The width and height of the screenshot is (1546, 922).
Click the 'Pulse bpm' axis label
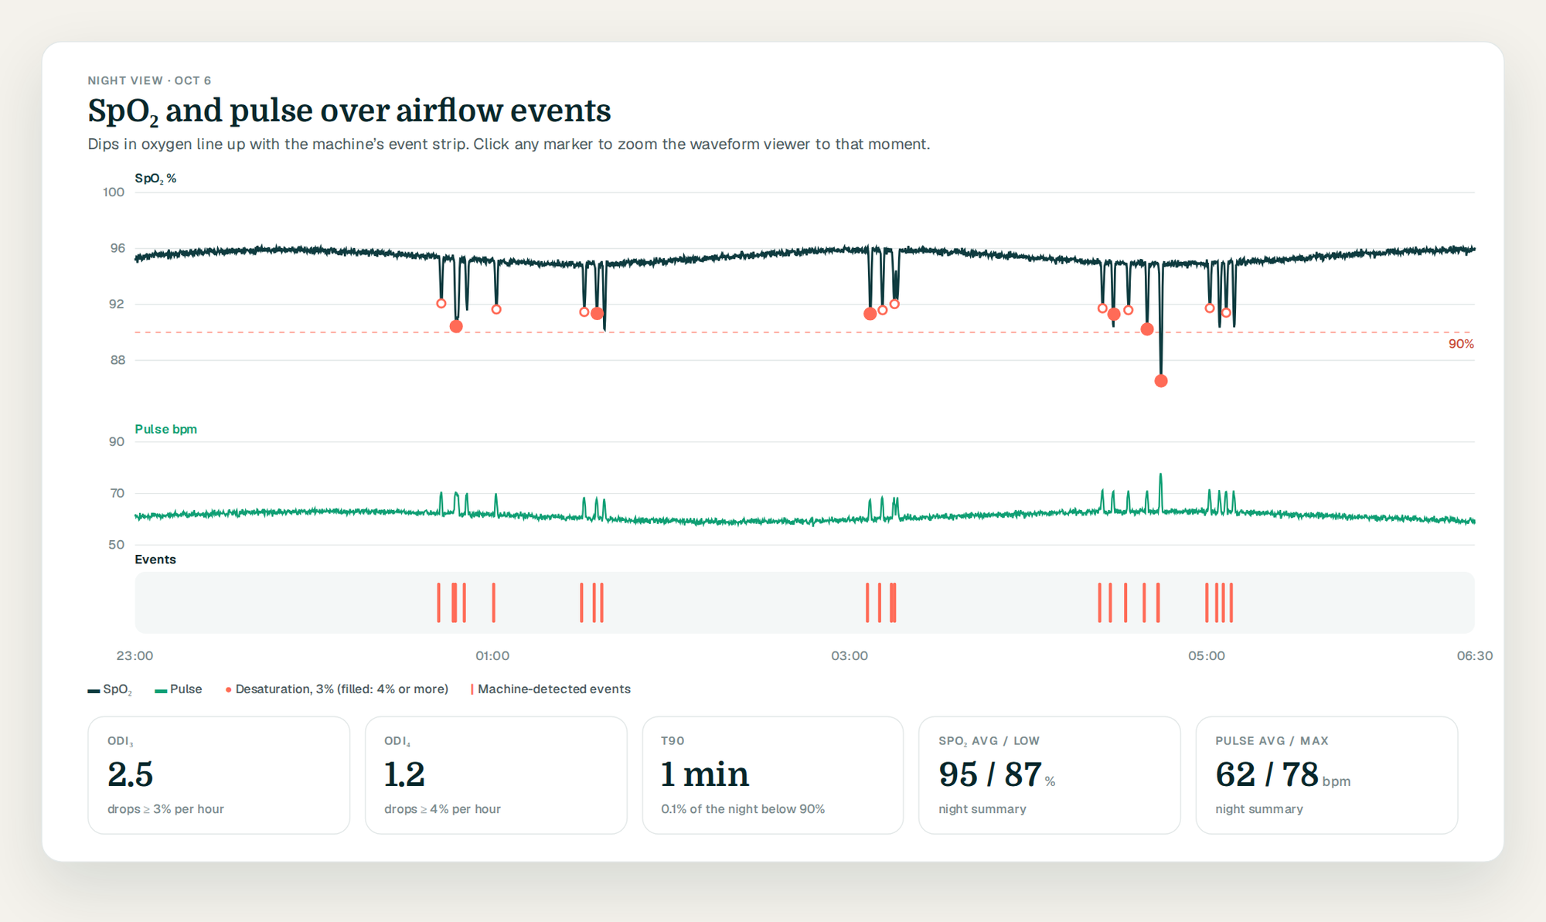coord(165,429)
